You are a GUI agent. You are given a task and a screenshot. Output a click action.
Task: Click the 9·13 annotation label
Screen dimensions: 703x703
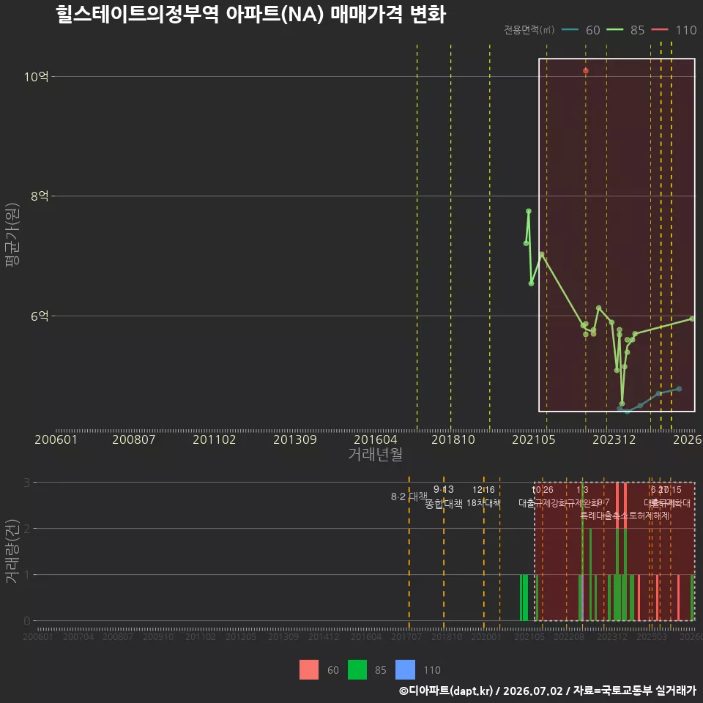pyautogui.click(x=444, y=490)
